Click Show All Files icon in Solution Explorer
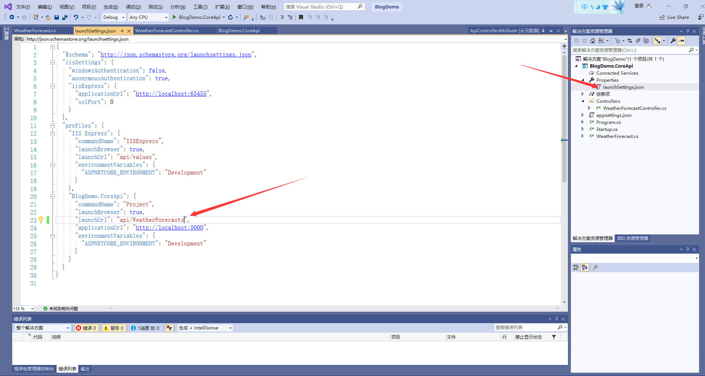 tap(646, 41)
